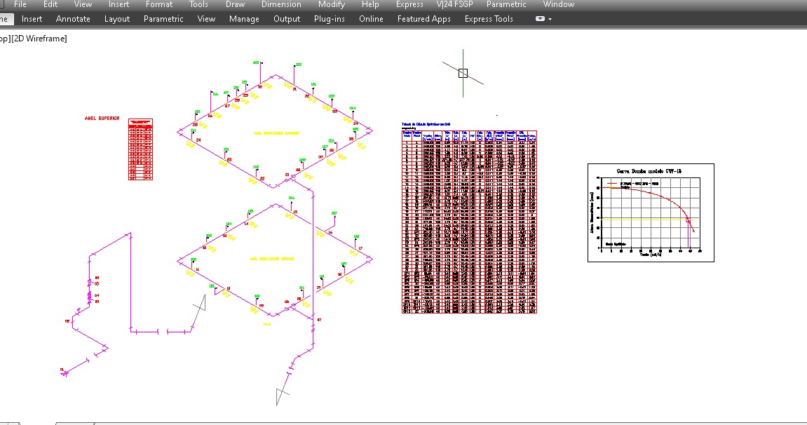807x425 pixels.
Task: Open the Dimension menu
Action: point(281,4)
